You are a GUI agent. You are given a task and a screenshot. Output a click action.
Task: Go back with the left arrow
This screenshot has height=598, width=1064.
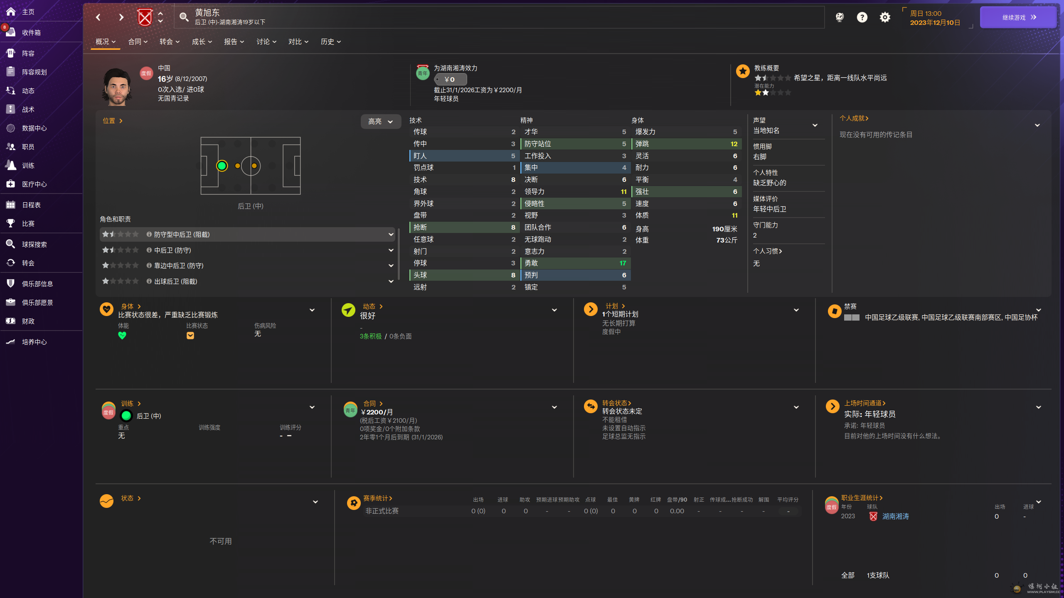[x=98, y=17]
